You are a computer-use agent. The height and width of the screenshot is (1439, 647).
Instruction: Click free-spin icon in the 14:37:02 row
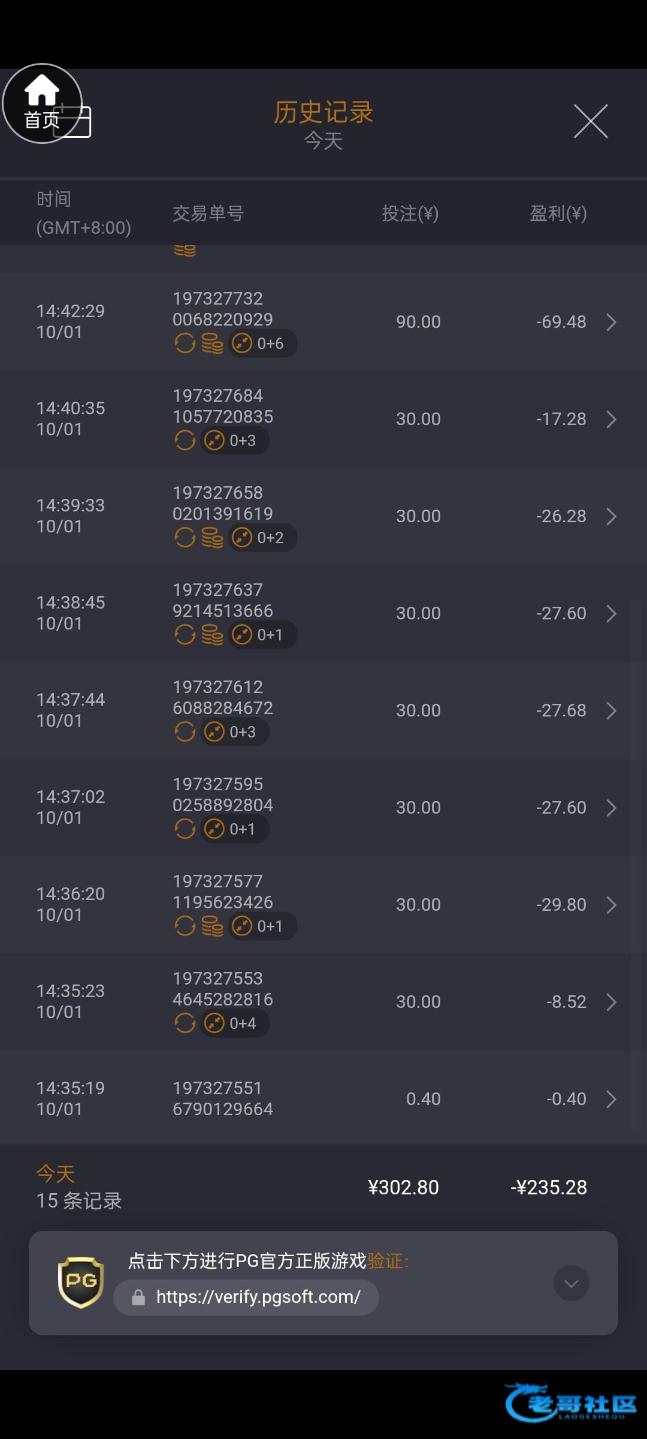pos(185,829)
